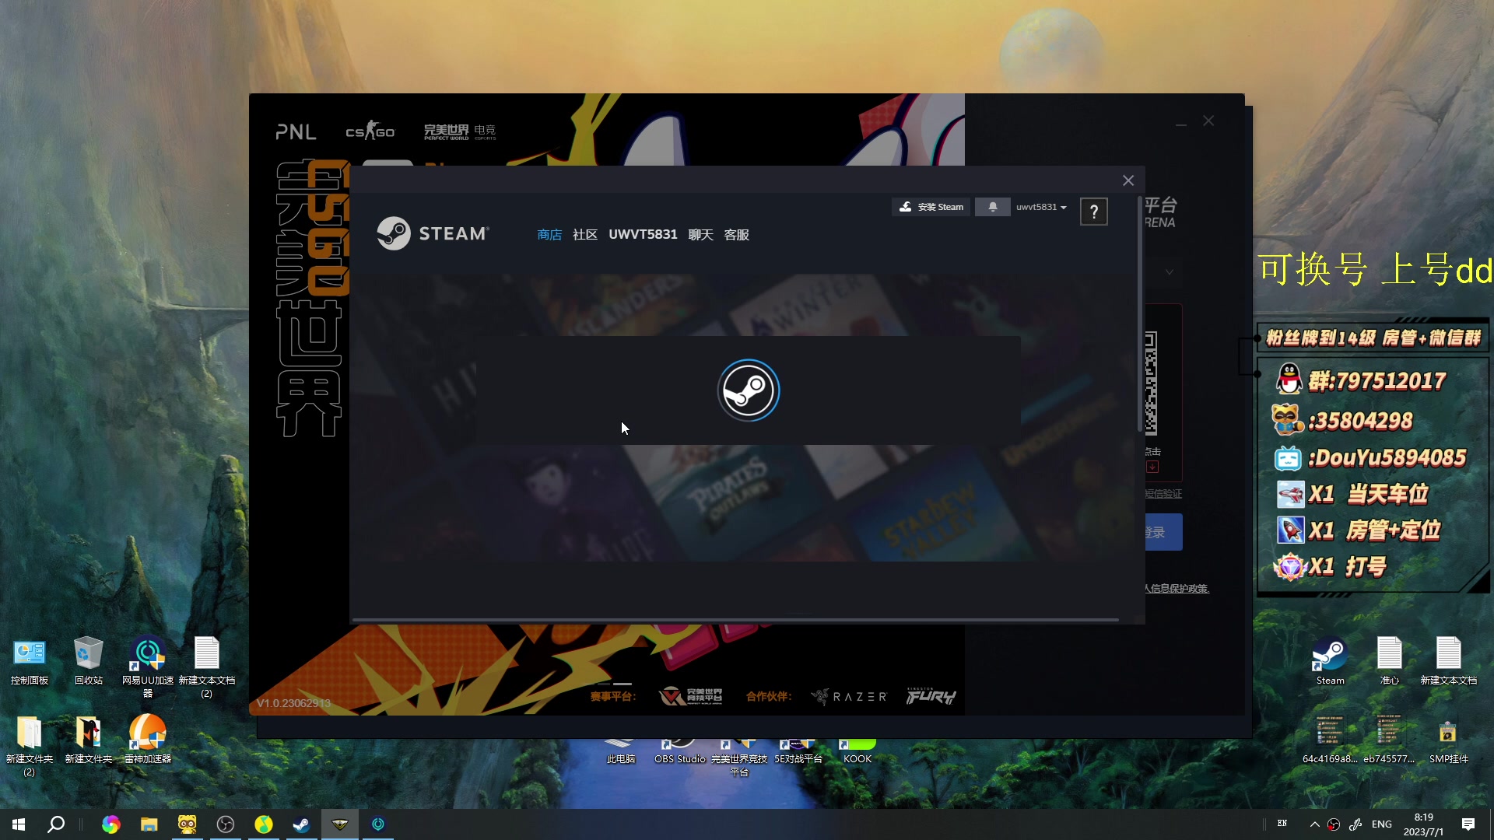Open 新建文件夹 (2) desktop folder
1494x840 pixels.
(x=30, y=745)
